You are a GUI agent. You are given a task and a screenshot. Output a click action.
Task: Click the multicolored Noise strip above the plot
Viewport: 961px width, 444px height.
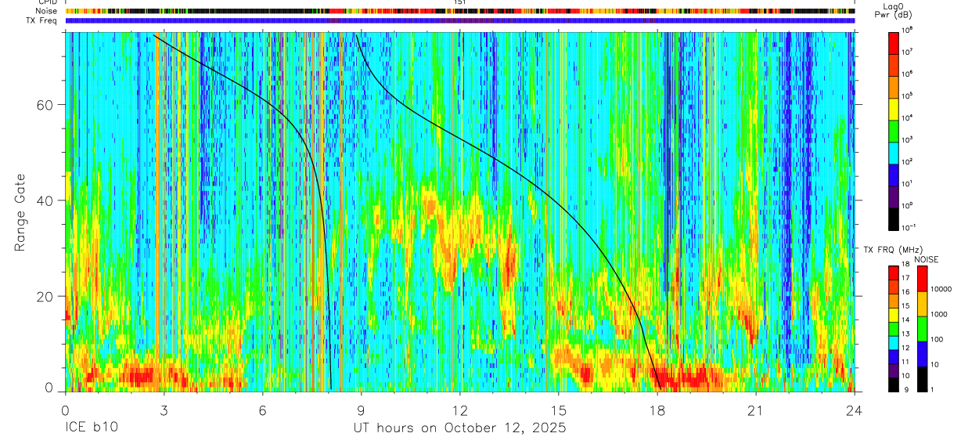460,12
